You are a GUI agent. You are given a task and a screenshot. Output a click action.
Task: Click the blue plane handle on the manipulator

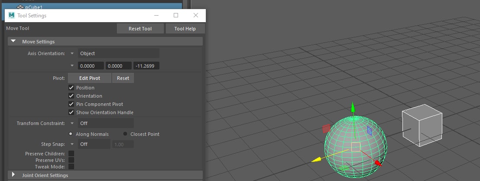pos(370,131)
